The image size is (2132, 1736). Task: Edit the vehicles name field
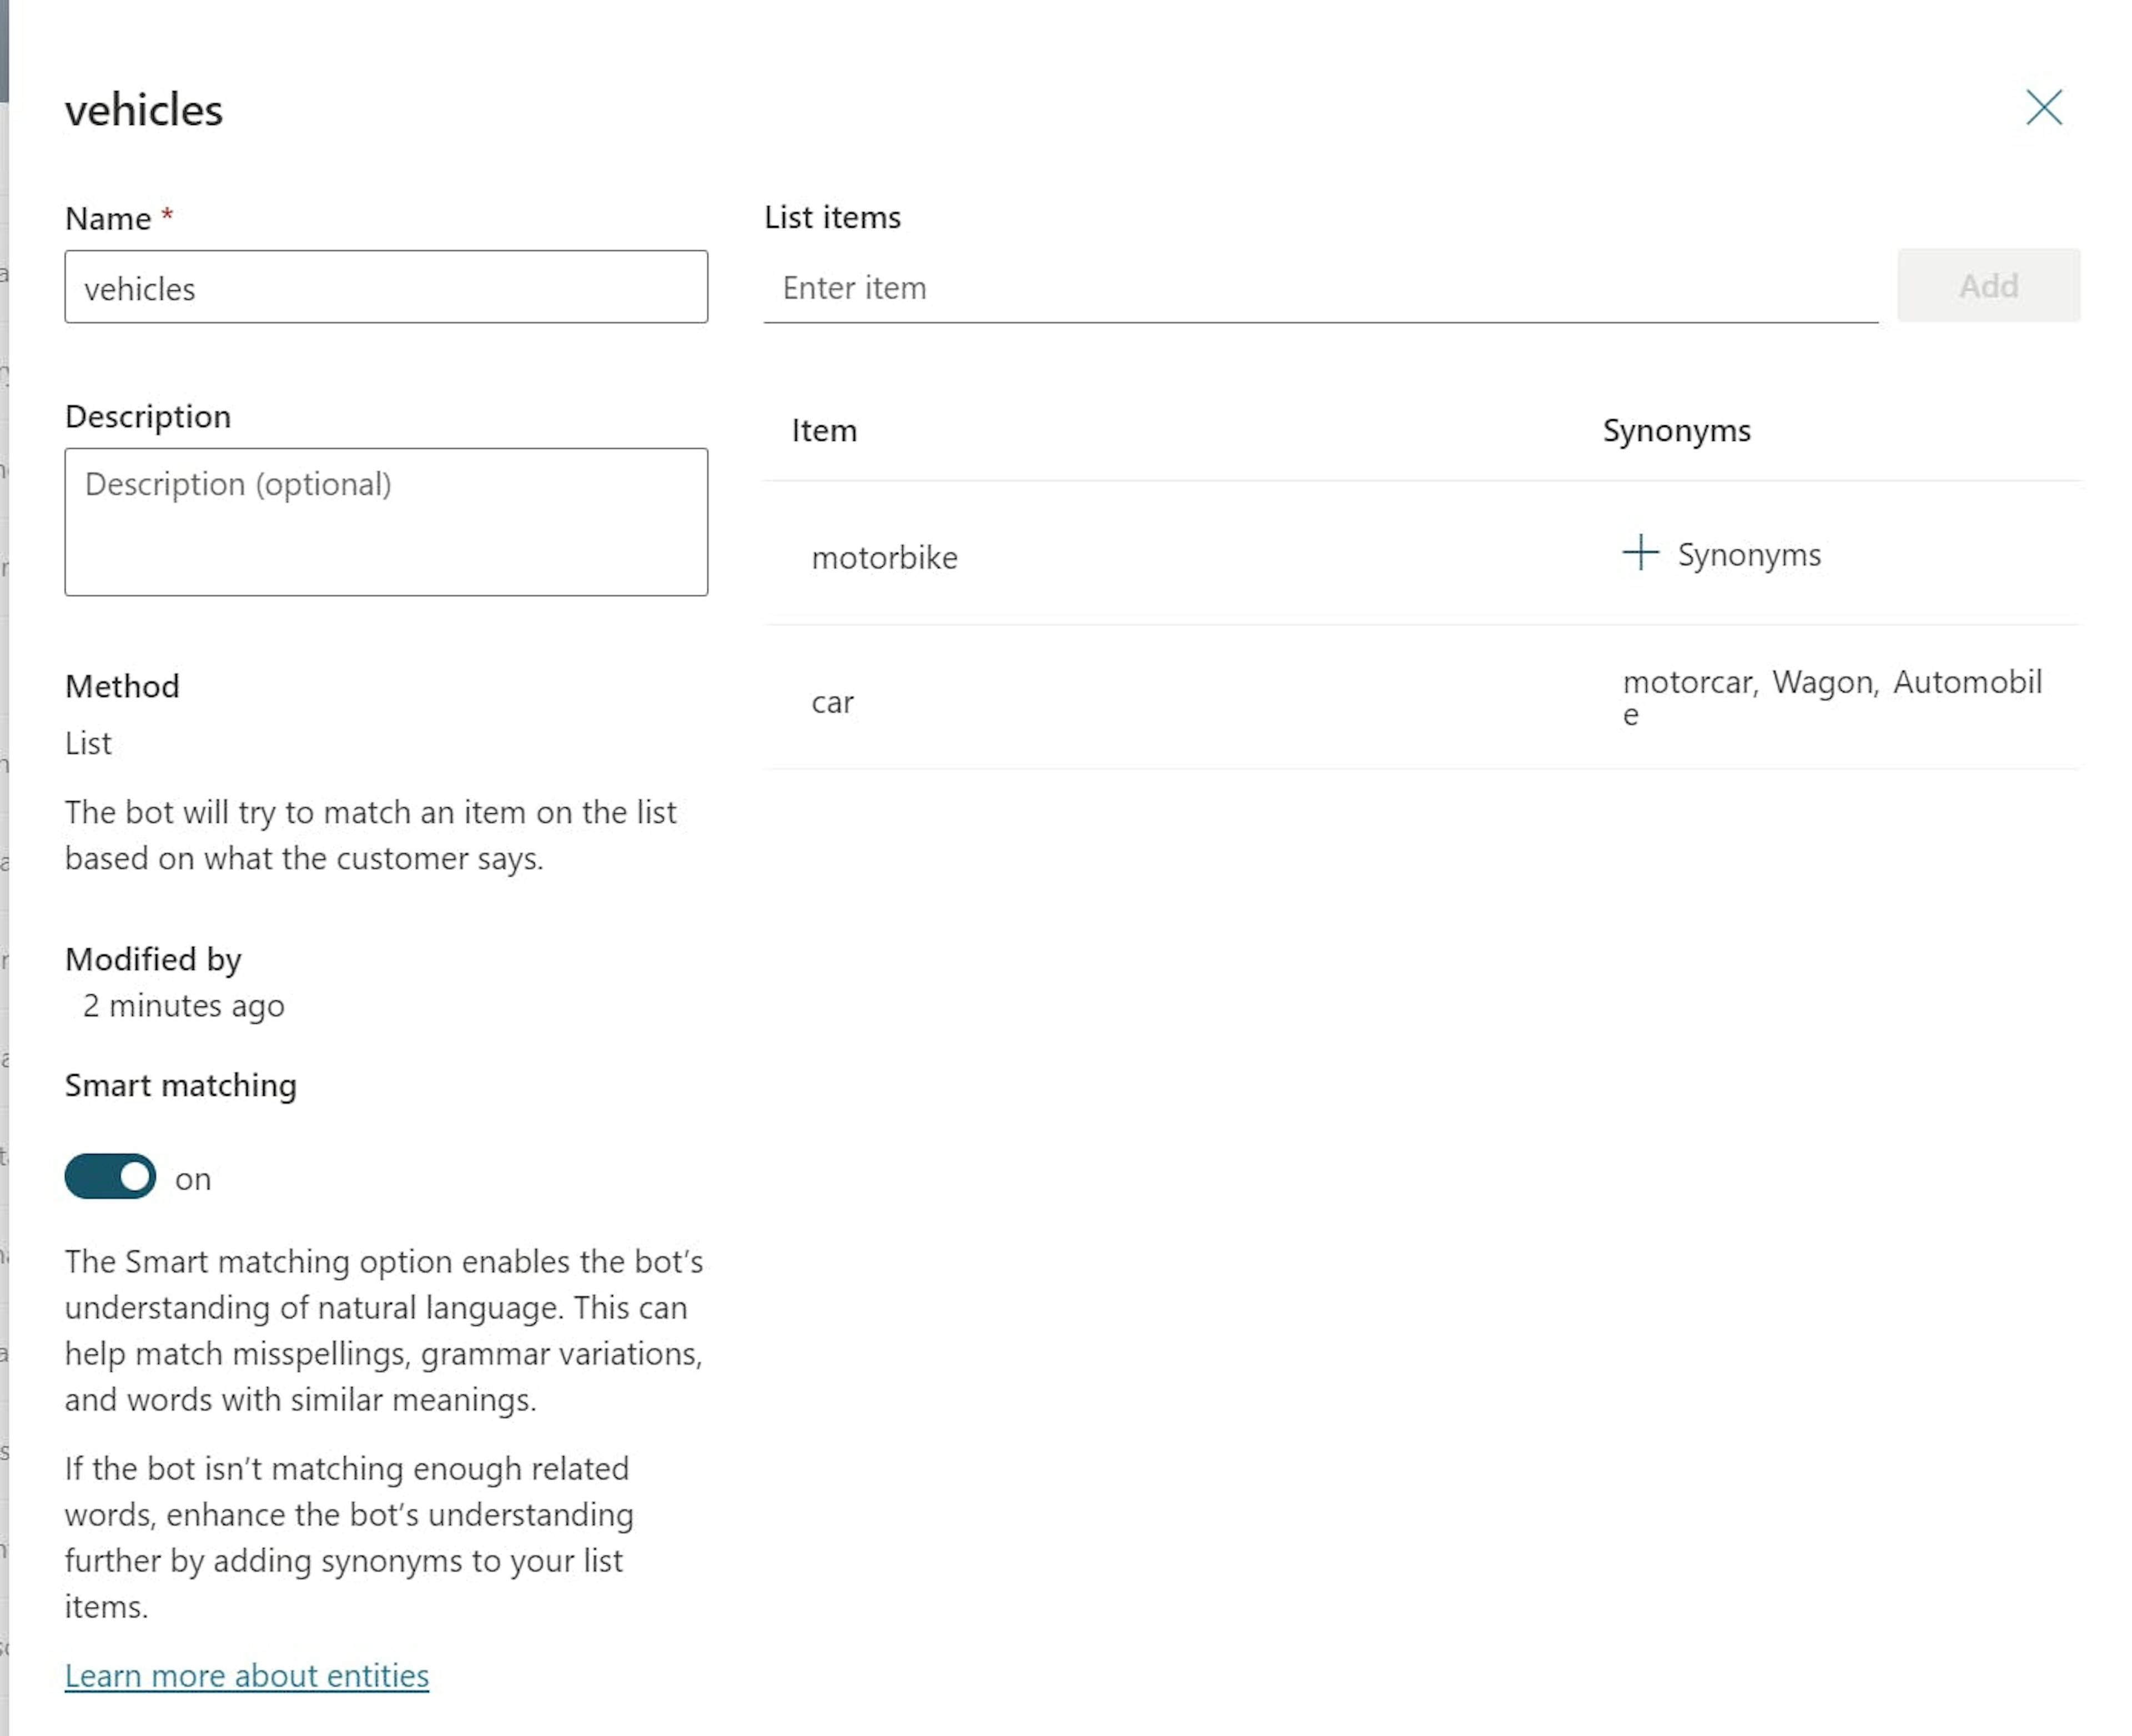click(386, 288)
